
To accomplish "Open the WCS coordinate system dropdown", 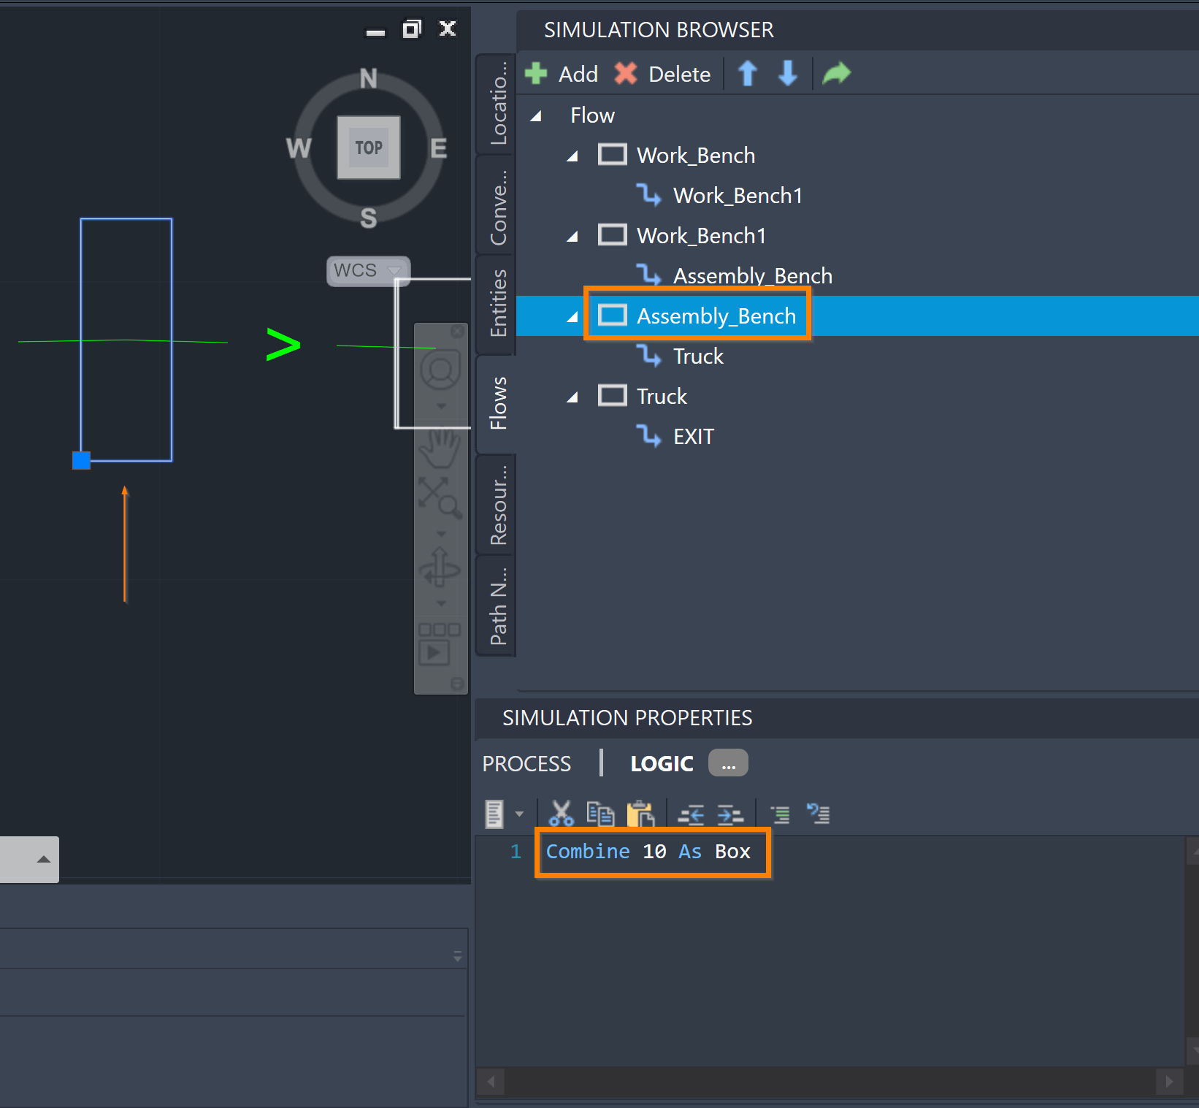I will click(394, 271).
